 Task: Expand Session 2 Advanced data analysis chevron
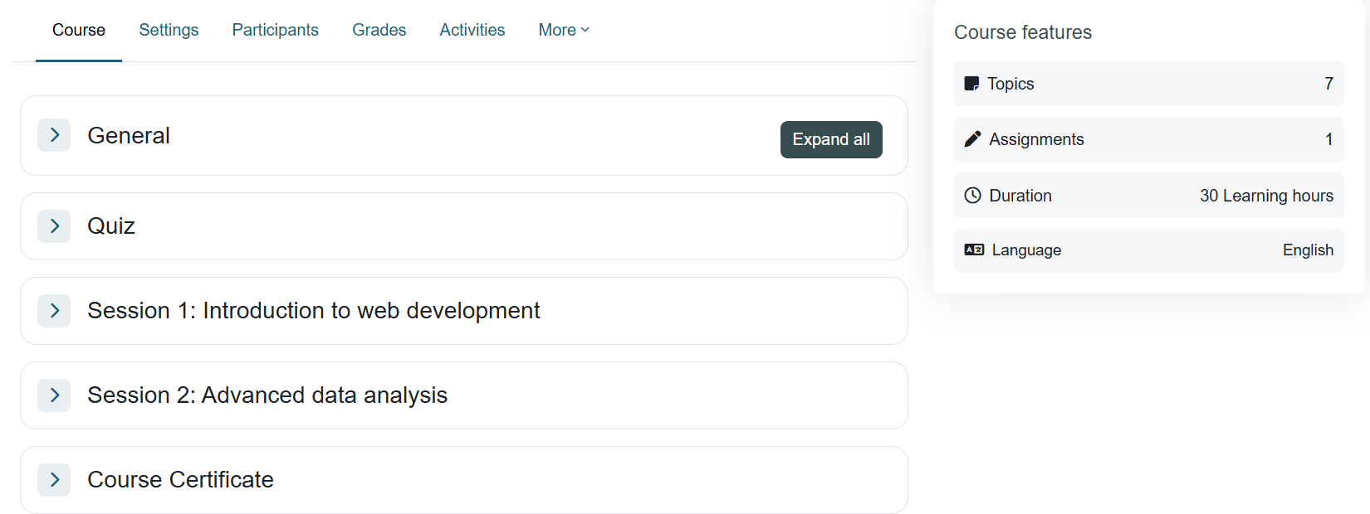(54, 395)
